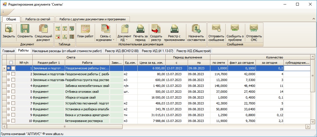The width and height of the screenshot is (317, 137).
Task: Click the Связь с журналами icon
Action: (x=106, y=29)
